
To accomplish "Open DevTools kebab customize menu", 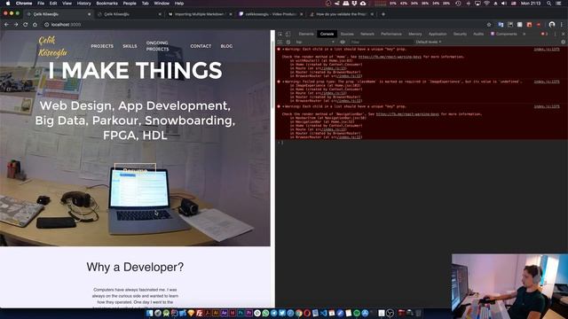I will click(555, 34).
